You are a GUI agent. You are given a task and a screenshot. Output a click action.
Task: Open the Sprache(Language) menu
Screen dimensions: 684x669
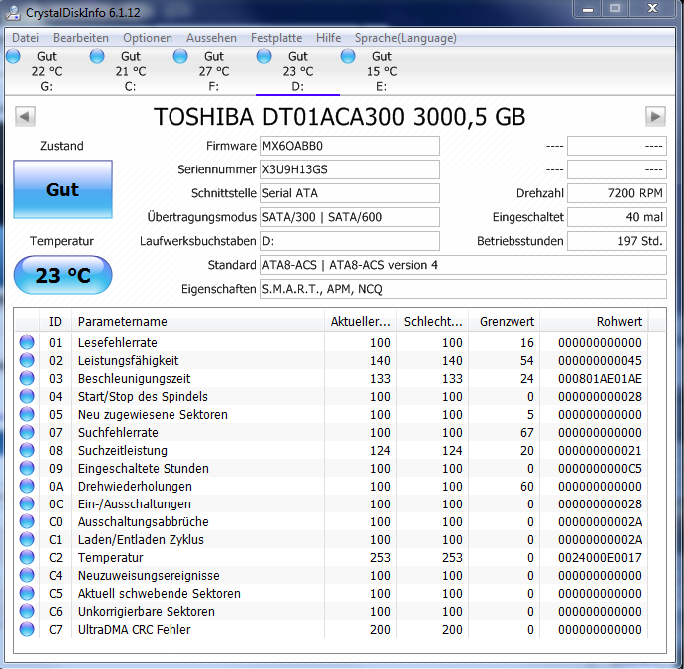tap(405, 38)
